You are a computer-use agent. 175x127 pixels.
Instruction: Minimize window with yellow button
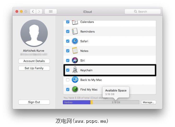point(21,12)
